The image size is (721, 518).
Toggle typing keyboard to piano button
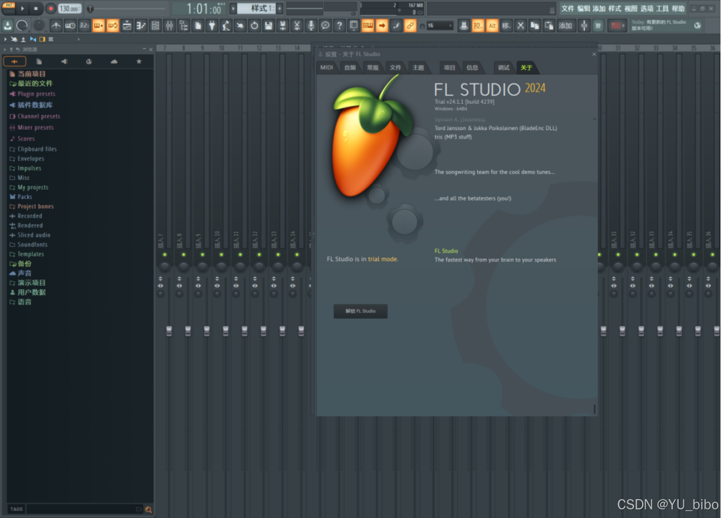pos(368,25)
